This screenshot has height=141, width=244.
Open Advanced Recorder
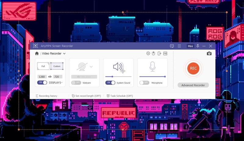pos(193,85)
